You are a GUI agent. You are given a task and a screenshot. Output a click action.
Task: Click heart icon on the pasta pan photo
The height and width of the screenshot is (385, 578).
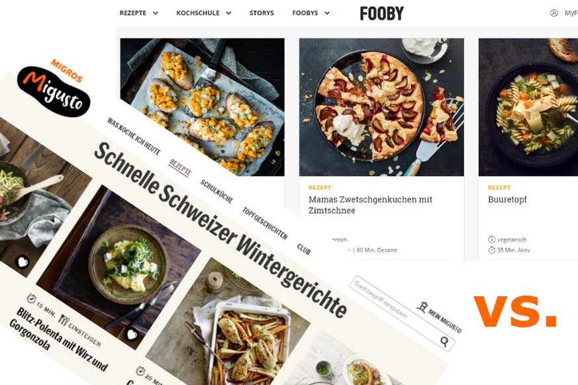(23, 261)
